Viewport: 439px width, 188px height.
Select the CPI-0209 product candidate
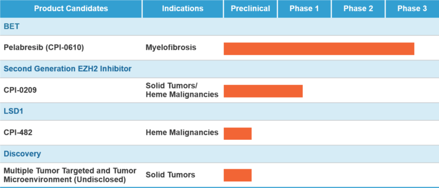pos(20,90)
